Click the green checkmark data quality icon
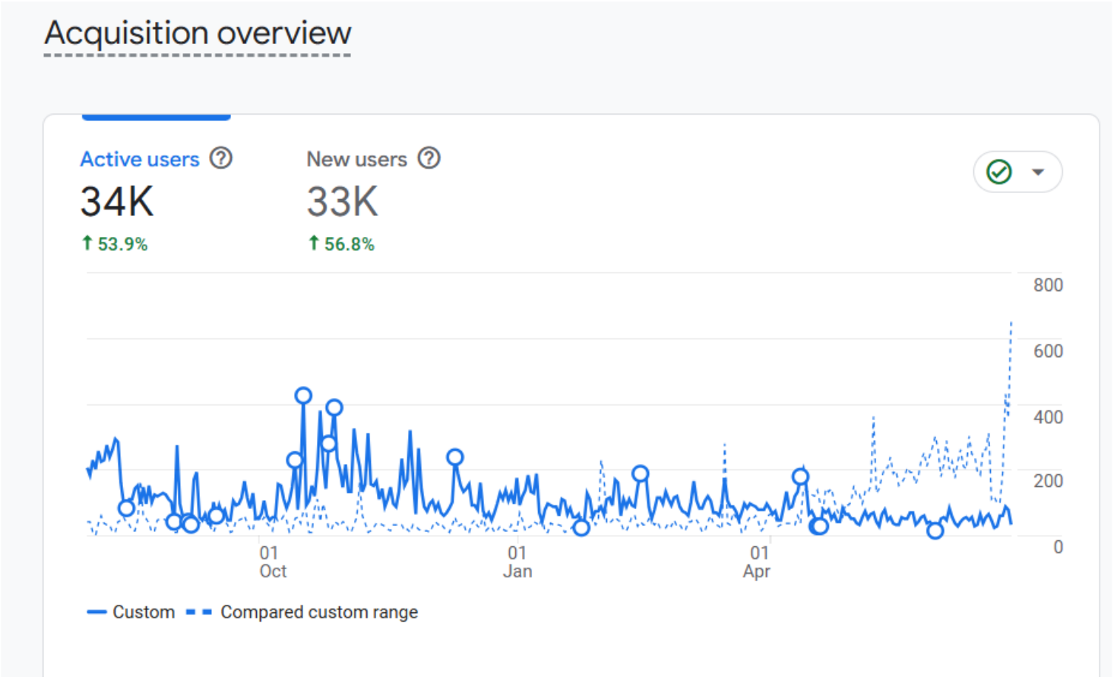The height and width of the screenshot is (680, 1117). [x=999, y=172]
